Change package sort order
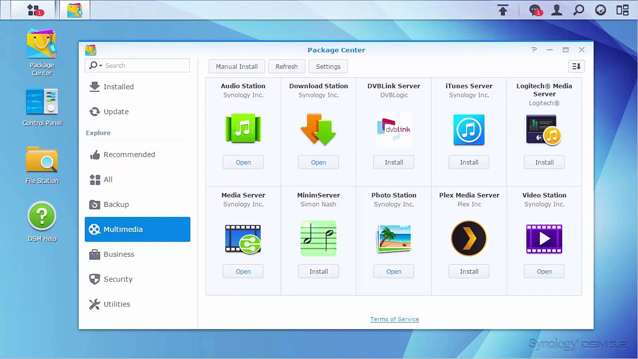The image size is (638, 359). click(x=576, y=66)
